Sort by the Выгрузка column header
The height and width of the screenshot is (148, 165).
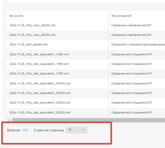(16, 16)
